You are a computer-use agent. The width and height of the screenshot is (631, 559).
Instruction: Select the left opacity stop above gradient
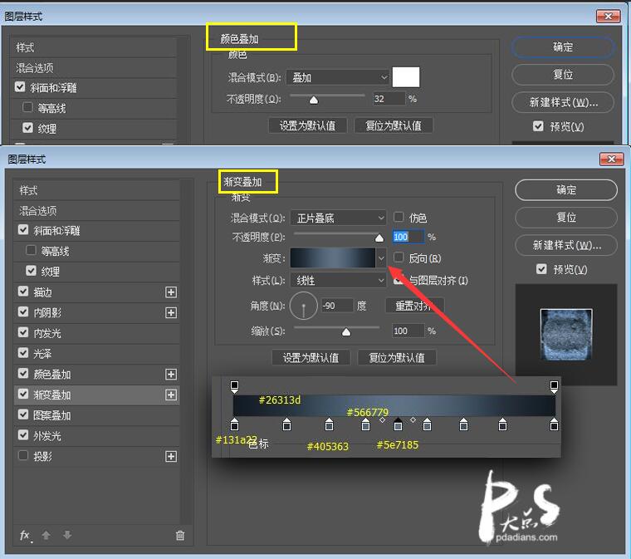point(234,386)
